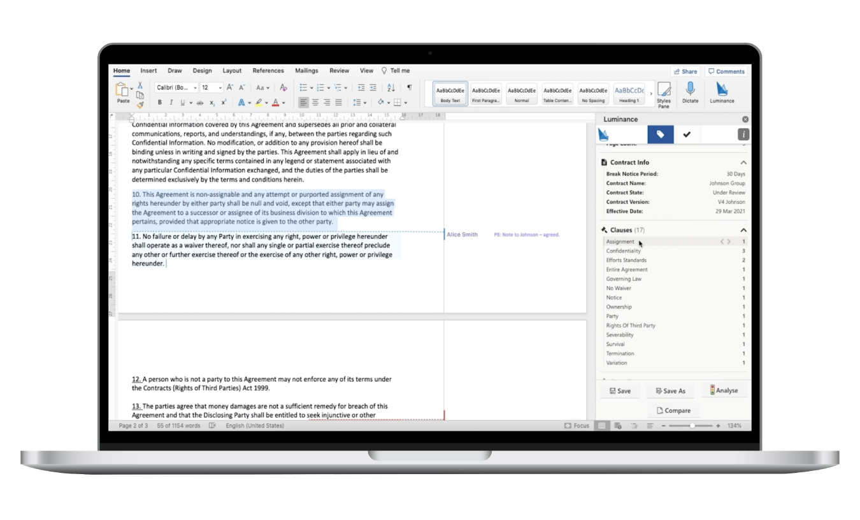Collapse the Contract Info section
Screen dimensions: 860x520
(743, 162)
